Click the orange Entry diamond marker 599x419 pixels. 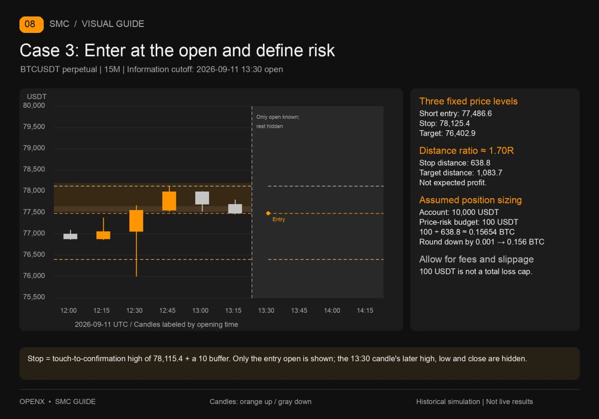(268, 213)
